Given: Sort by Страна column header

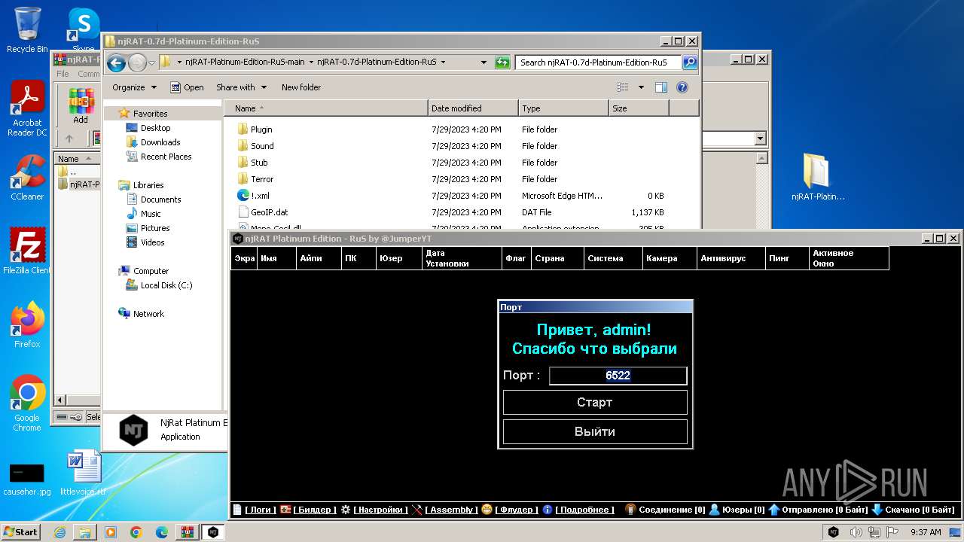Looking at the screenshot, I should (557, 258).
